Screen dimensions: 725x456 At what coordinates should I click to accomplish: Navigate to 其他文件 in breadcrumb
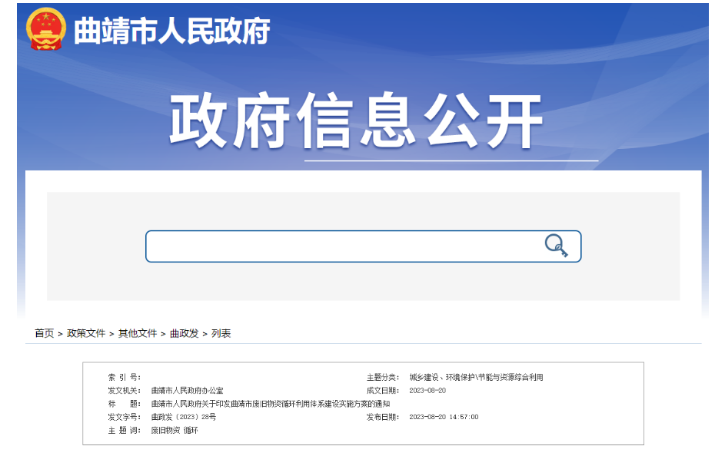(138, 333)
